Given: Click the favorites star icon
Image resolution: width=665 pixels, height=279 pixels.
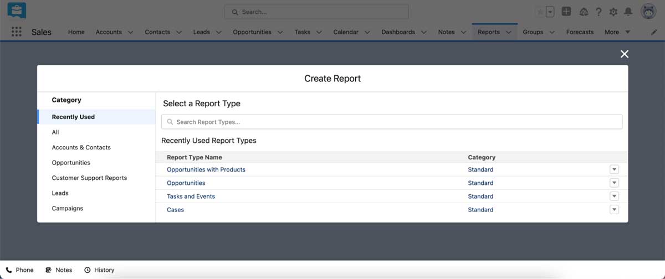Looking at the screenshot, I should click(540, 12).
